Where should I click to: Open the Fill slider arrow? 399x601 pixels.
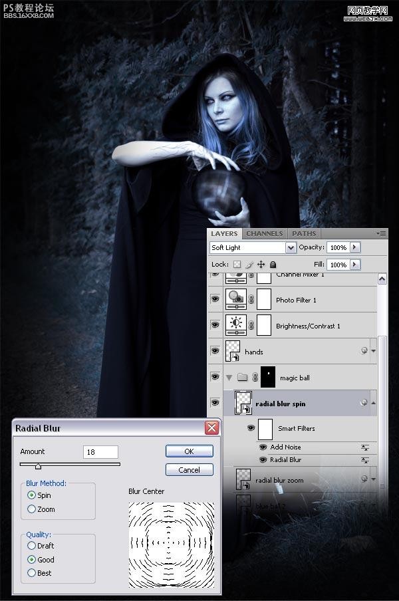(355, 265)
